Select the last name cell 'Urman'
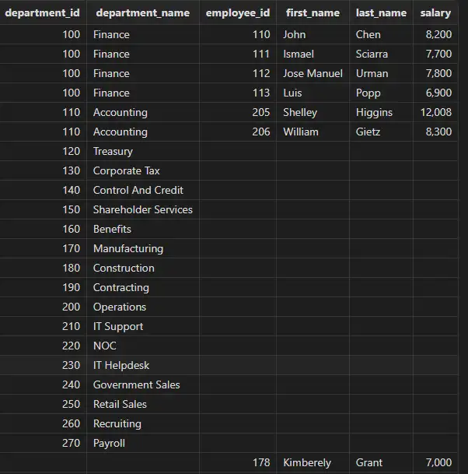Viewport: 468px width, 474px height. 381,73
